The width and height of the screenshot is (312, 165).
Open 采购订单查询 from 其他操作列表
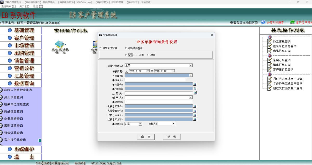point(269,60)
